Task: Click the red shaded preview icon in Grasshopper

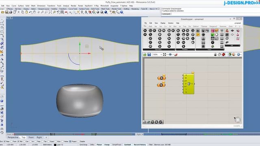Action: [223, 54]
